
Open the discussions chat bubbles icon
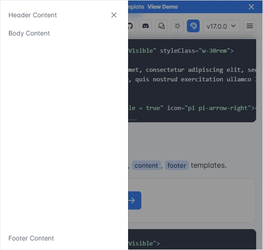pos(161,26)
